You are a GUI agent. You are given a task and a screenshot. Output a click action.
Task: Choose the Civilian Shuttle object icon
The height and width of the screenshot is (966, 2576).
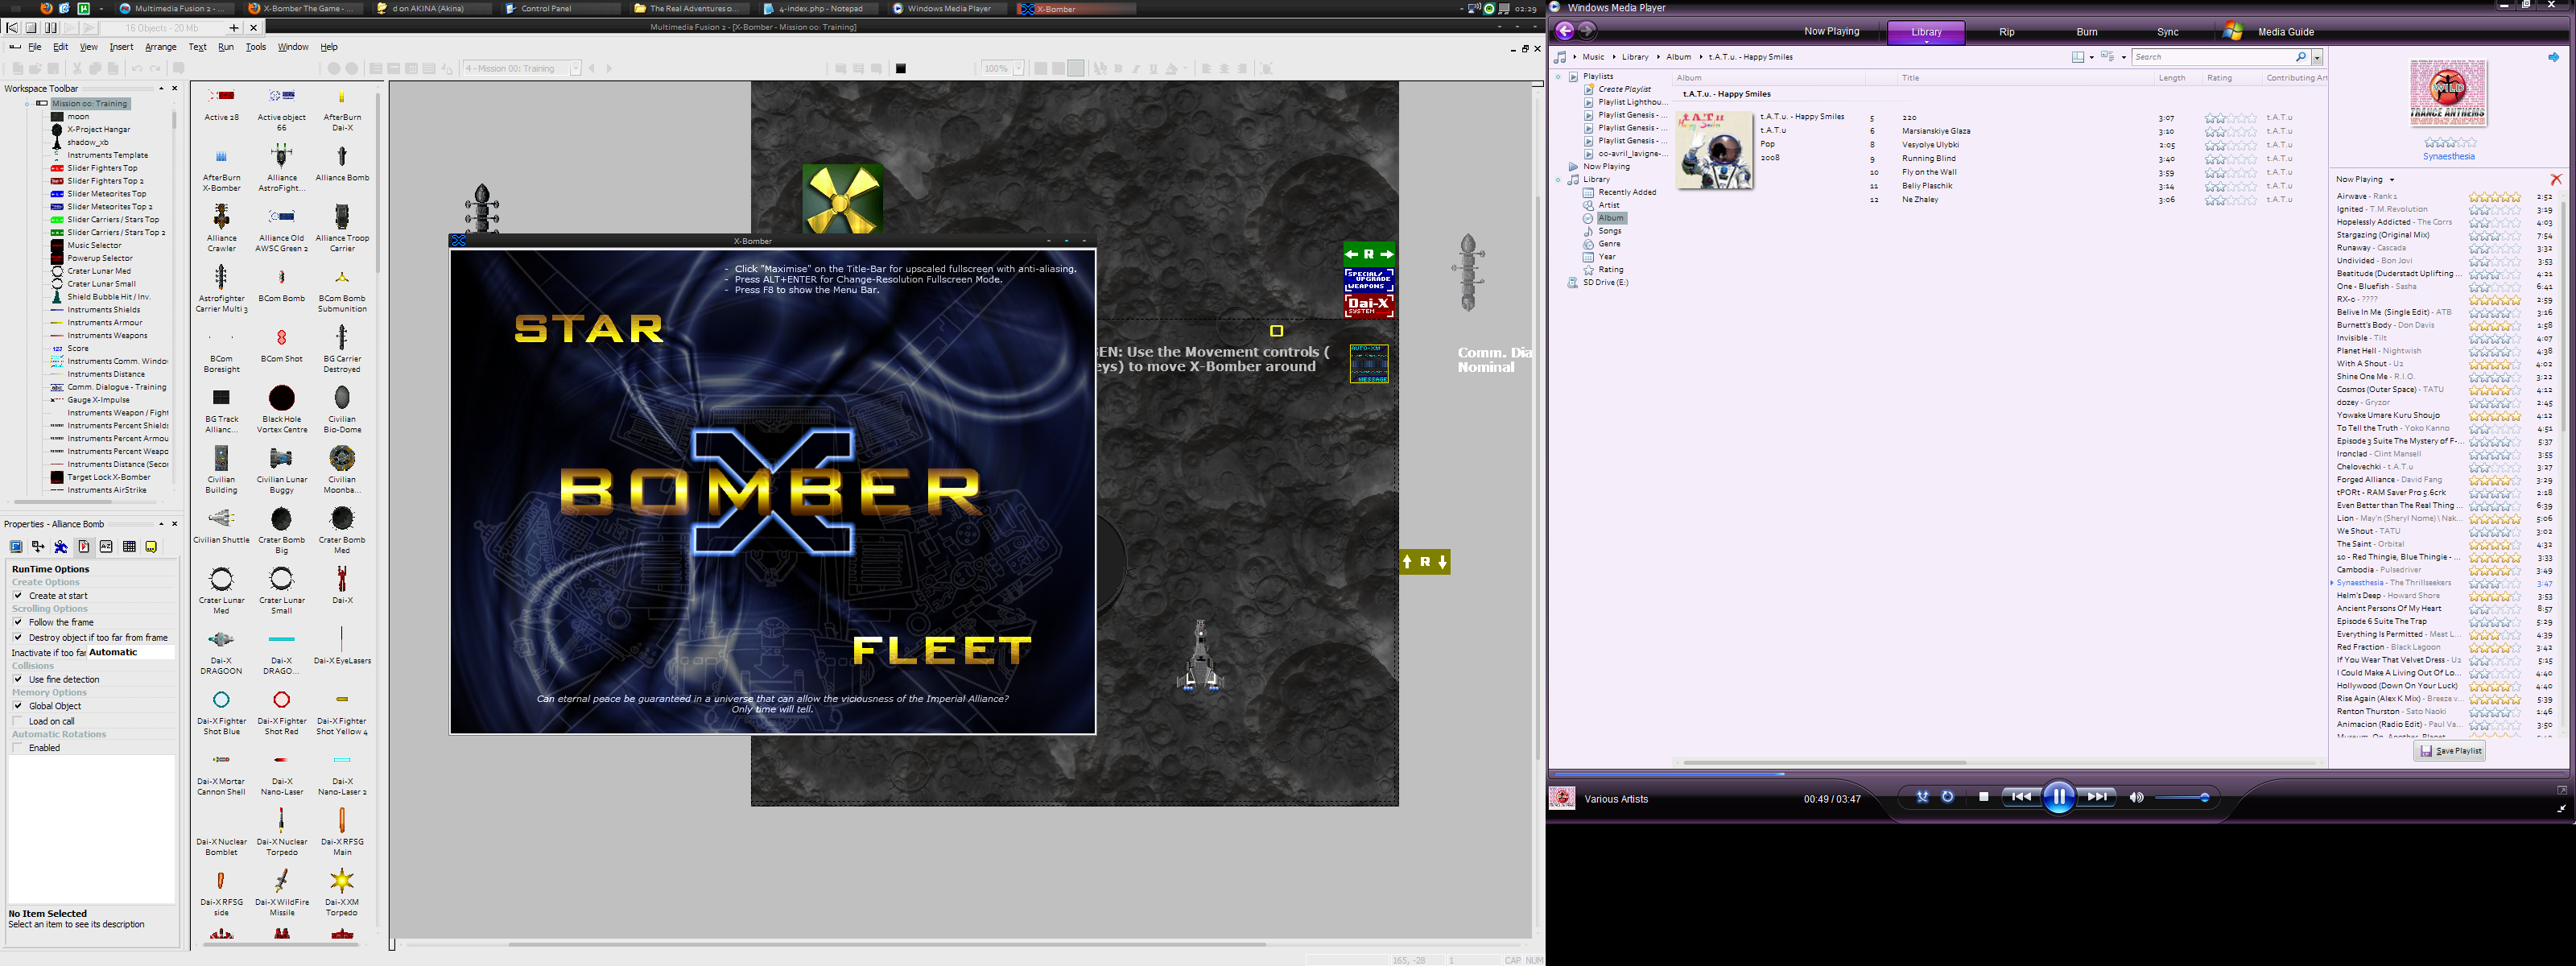[x=221, y=518]
